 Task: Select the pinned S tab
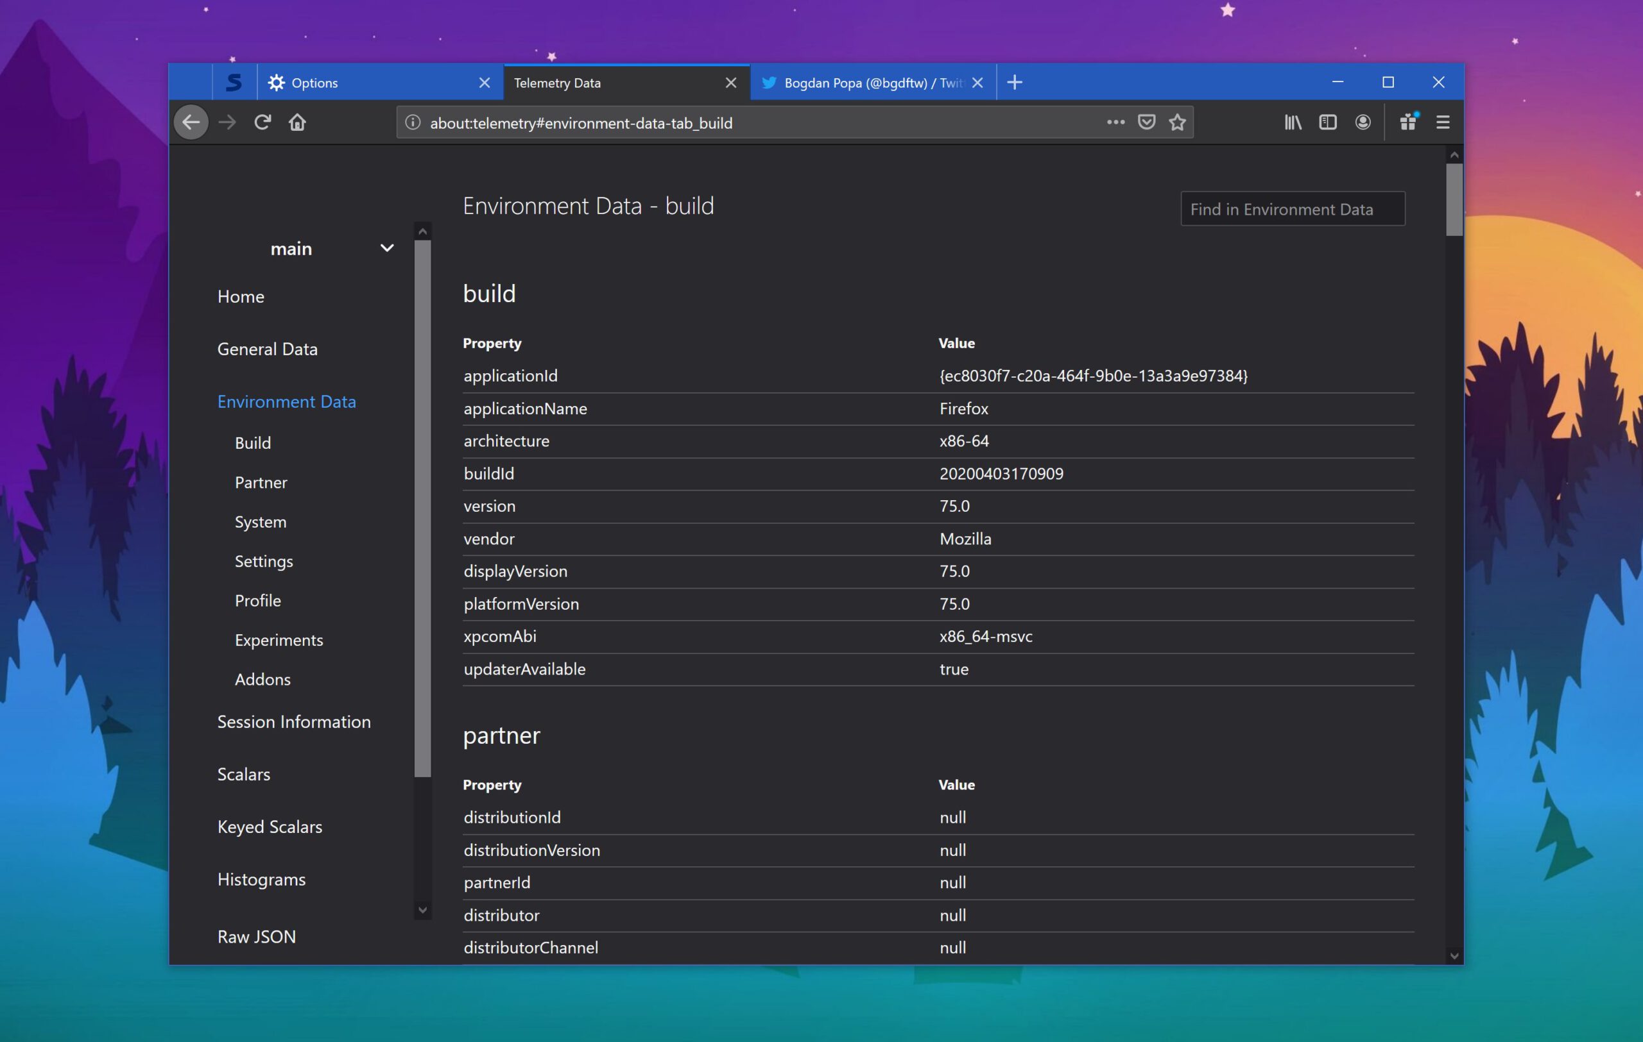[x=234, y=83]
